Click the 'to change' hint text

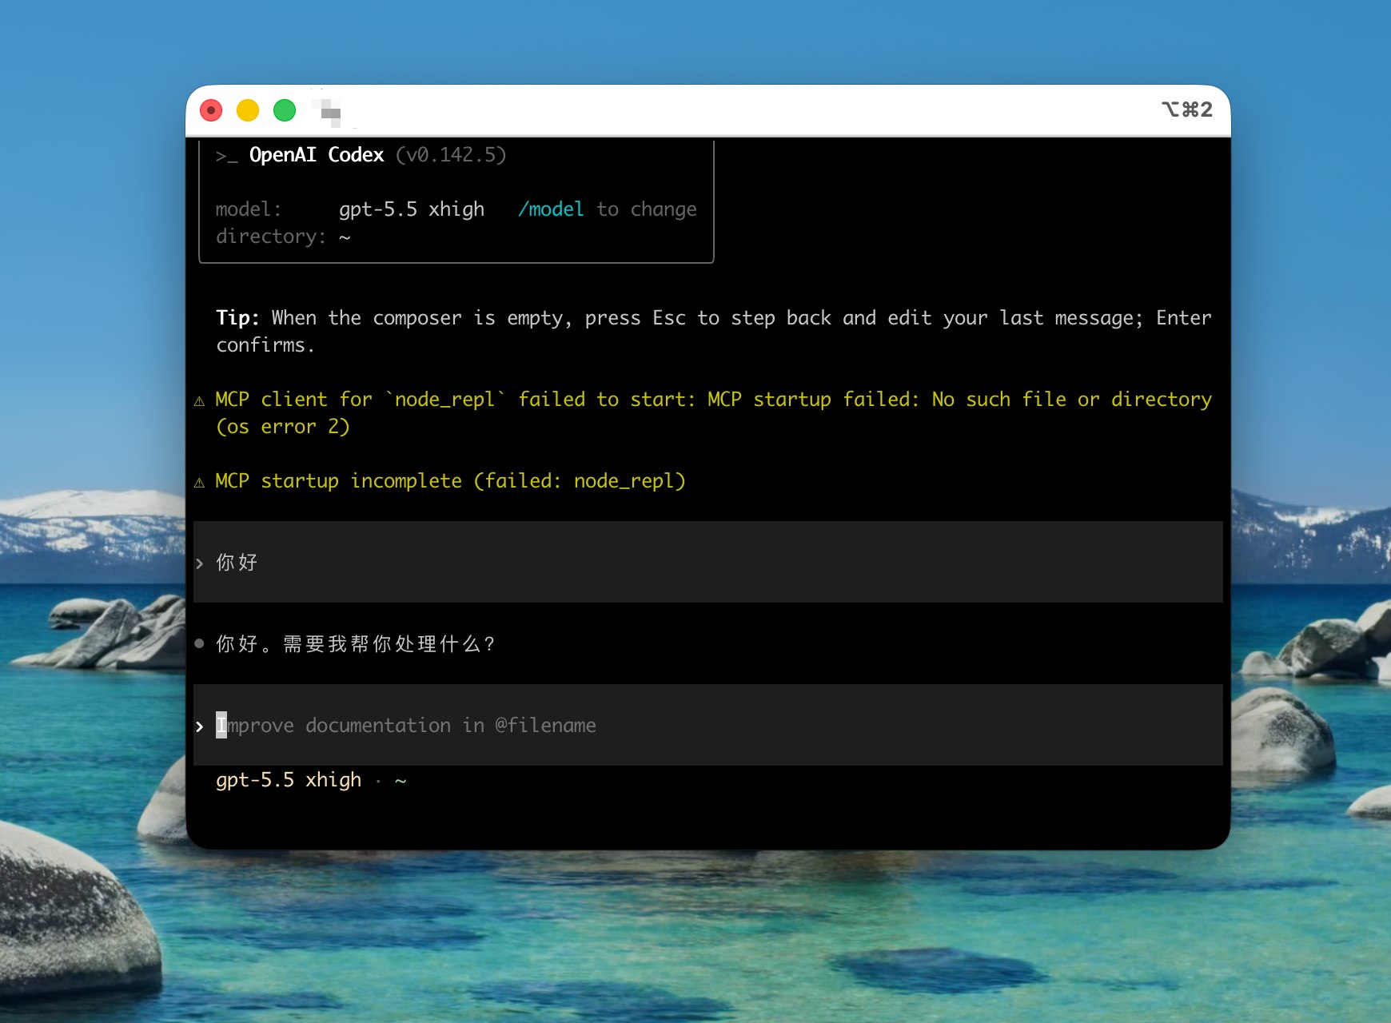click(x=647, y=209)
